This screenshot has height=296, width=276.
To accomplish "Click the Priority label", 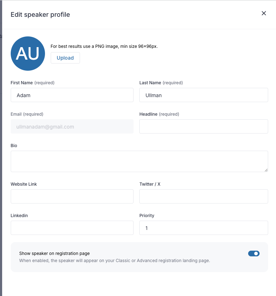I will (147, 216).
